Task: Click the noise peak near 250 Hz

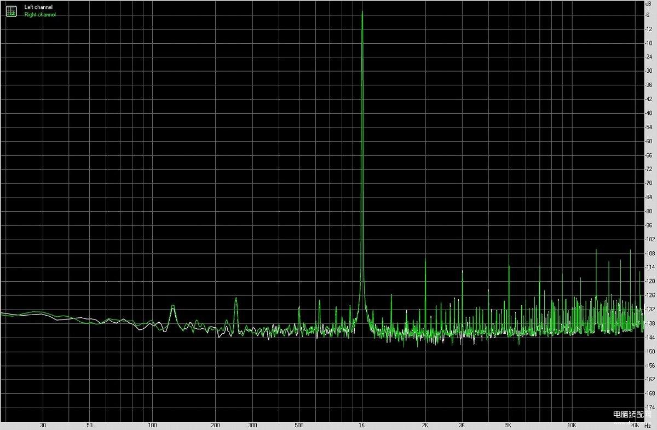Action: pos(236,298)
